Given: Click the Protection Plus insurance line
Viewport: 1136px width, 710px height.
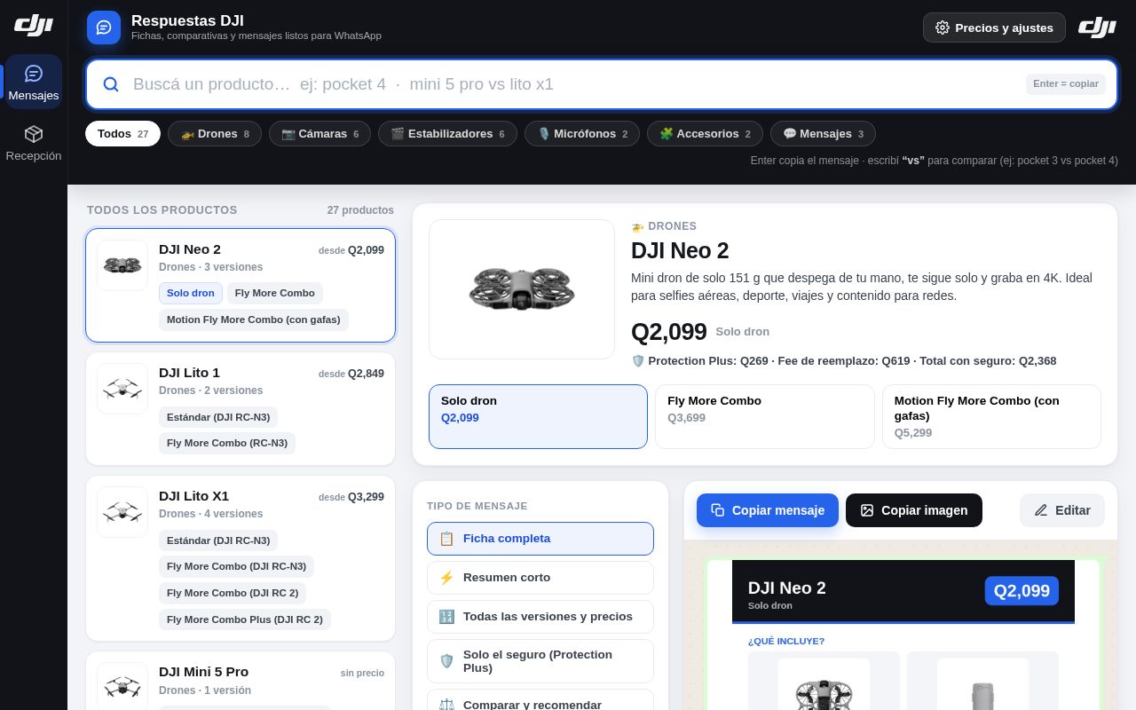Looking at the screenshot, I should (843, 361).
